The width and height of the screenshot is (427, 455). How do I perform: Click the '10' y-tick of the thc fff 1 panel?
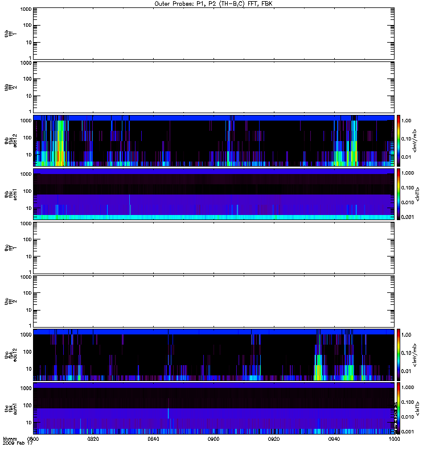[29, 257]
